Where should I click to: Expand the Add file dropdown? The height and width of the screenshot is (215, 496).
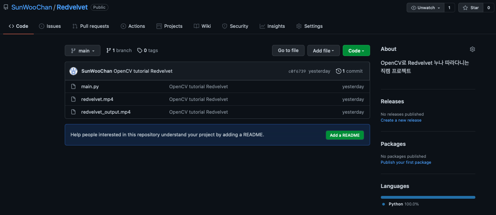pos(323,50)
